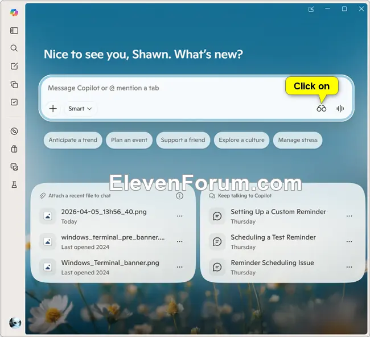Click the plus attach button
Image resolution: width=370 pixels, height=337 pixels.
coord(53,109)
